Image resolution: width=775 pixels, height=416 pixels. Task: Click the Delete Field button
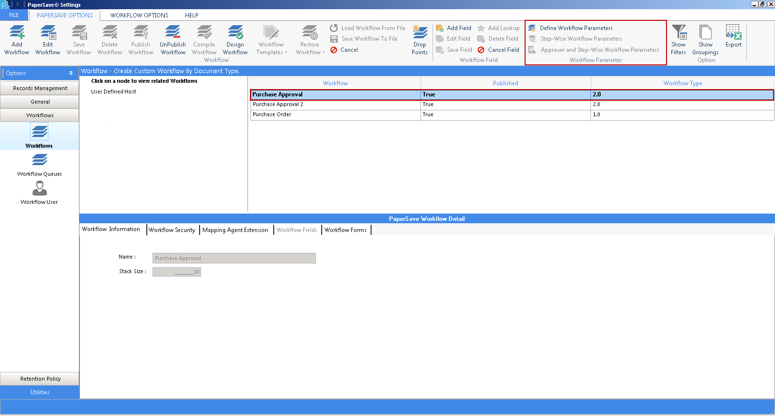tap(497, 39)
